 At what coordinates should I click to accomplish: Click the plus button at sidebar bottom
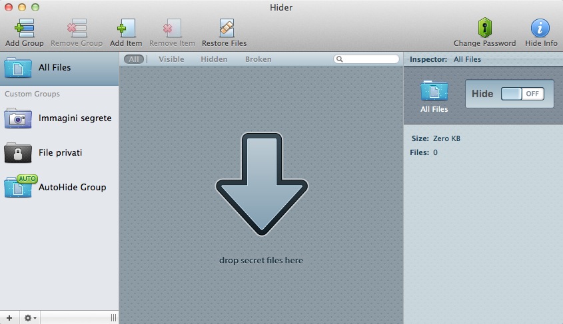point(9,318)
